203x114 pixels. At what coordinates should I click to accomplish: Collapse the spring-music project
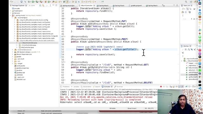(x=10, y=16)
